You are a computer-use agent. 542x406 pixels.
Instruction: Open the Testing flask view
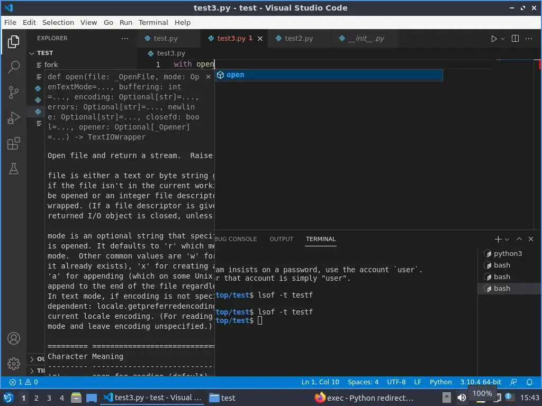point(13,169)
